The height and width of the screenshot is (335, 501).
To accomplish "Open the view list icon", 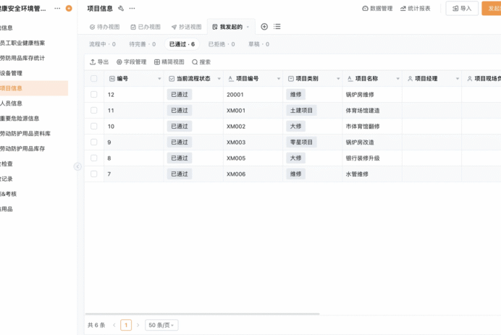I will pos(277,27).
